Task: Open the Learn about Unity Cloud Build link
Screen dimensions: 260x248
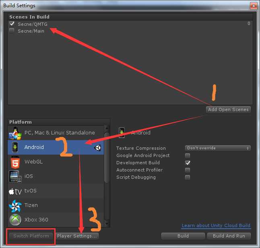Action: tap(216, 225)
